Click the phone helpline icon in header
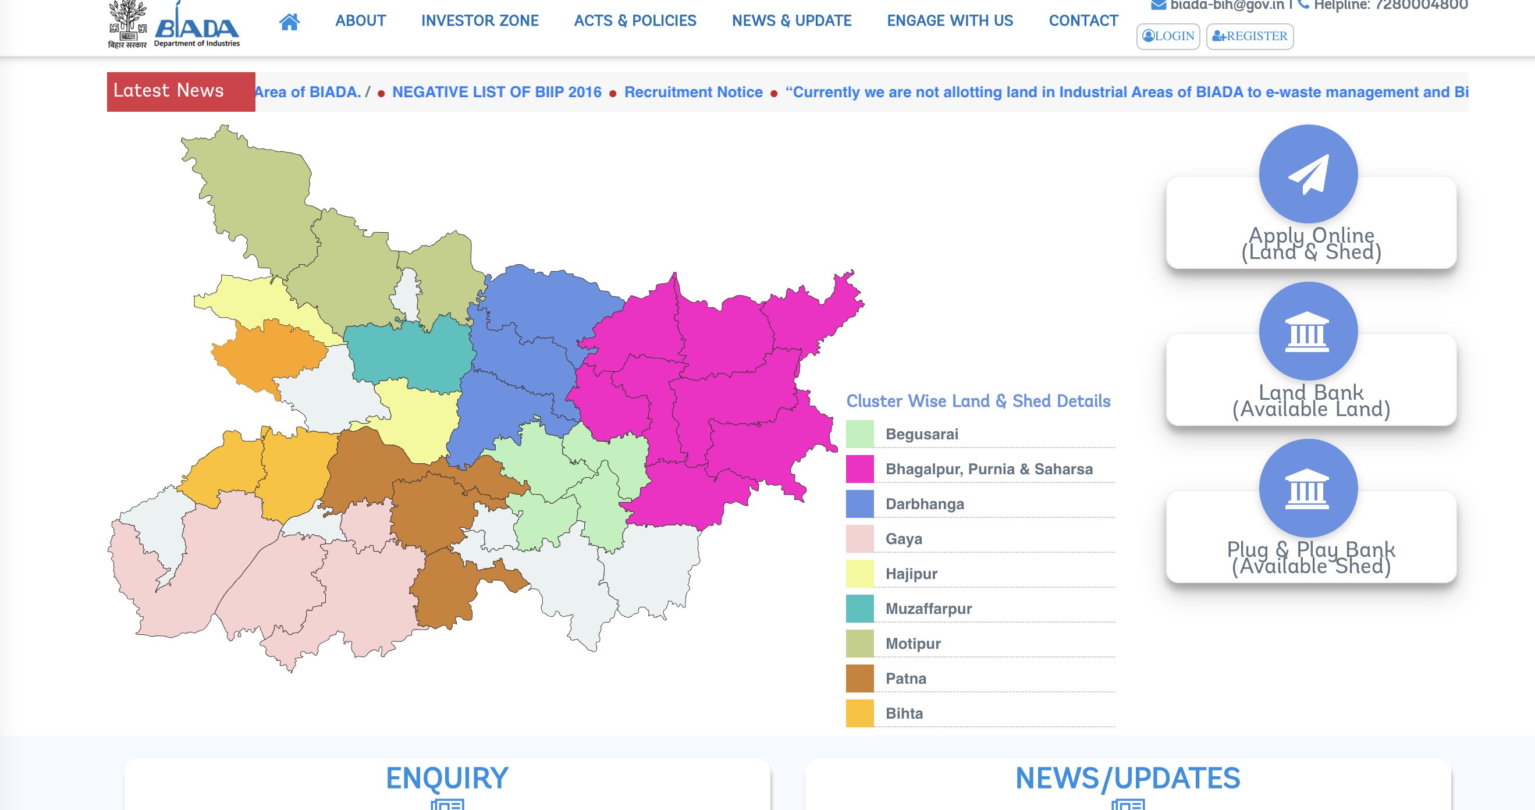The width and height of the screenshot is (1535, 810). (x=1303, y=5)
